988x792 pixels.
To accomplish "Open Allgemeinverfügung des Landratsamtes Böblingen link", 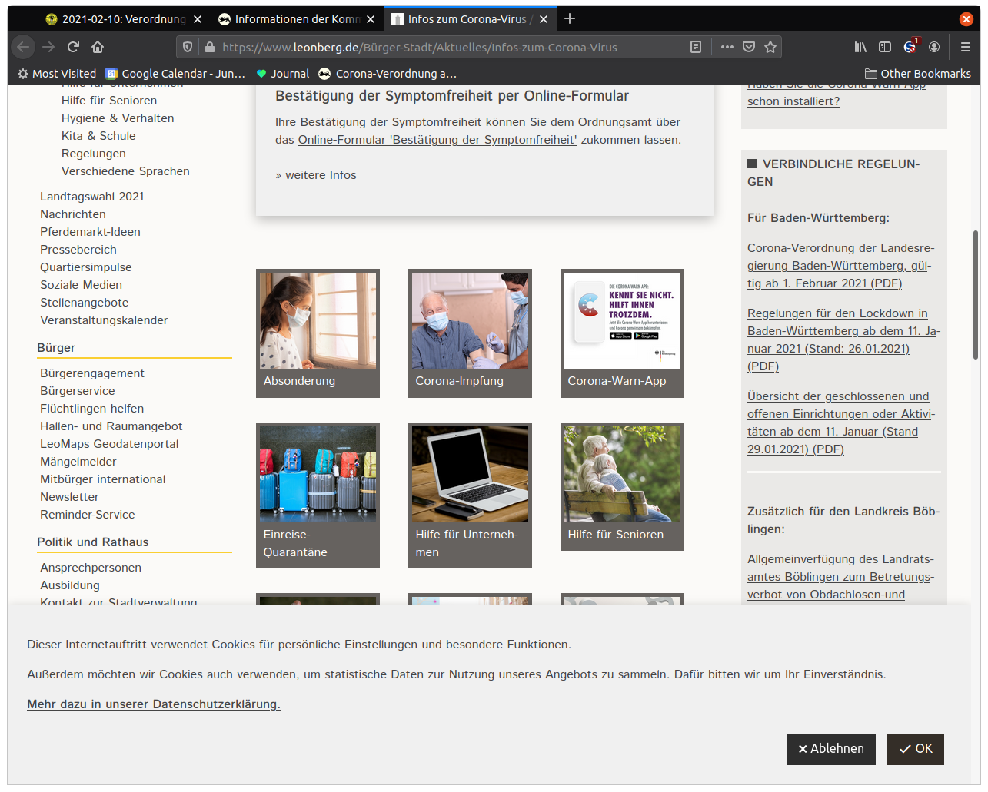I will click(840, 577).
